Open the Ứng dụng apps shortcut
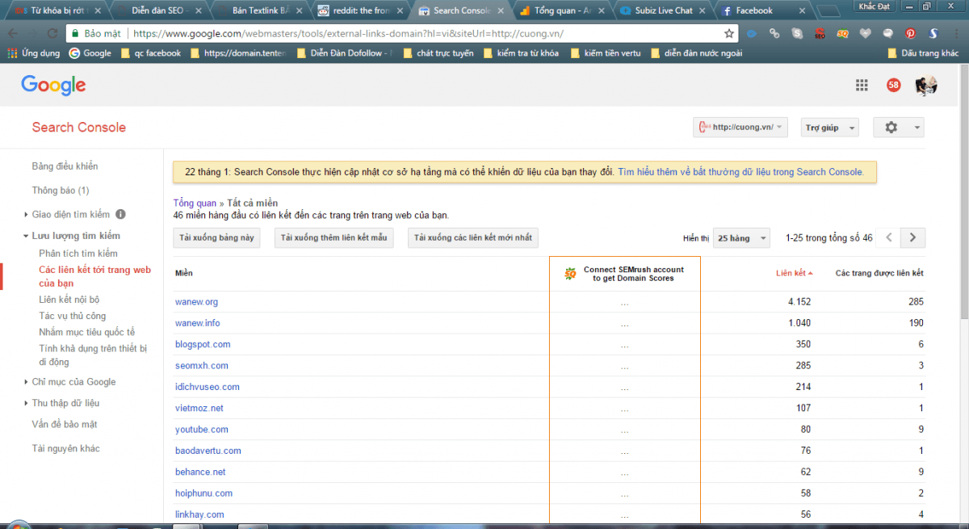This screenshot has height=529, width=969. [34, 53]
